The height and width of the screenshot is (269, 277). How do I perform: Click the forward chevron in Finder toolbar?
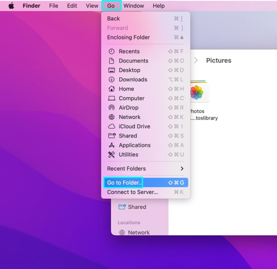click(196, 60)
